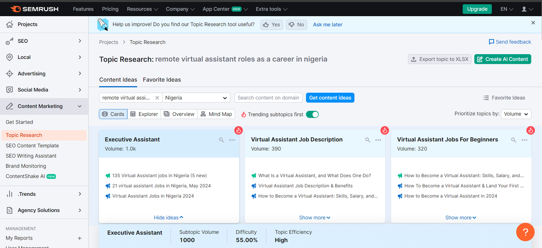Open Virtual Assistant Jobs For Beginners more options
This screenshot has width=542, height=248.
coord(524,140)
